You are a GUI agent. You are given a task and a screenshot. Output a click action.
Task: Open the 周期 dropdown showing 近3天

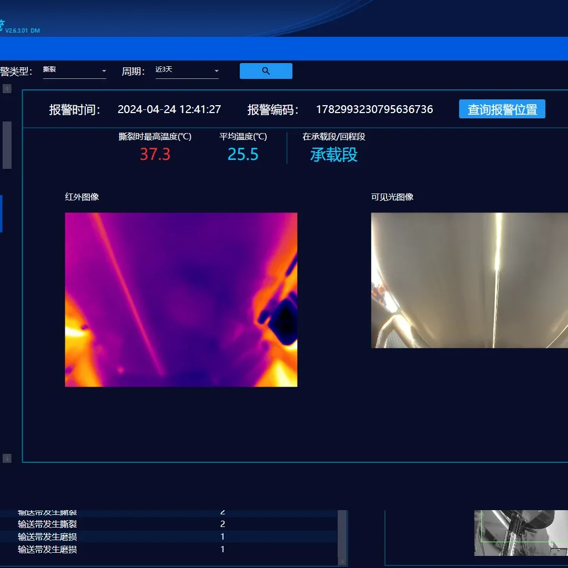[187, 70]
